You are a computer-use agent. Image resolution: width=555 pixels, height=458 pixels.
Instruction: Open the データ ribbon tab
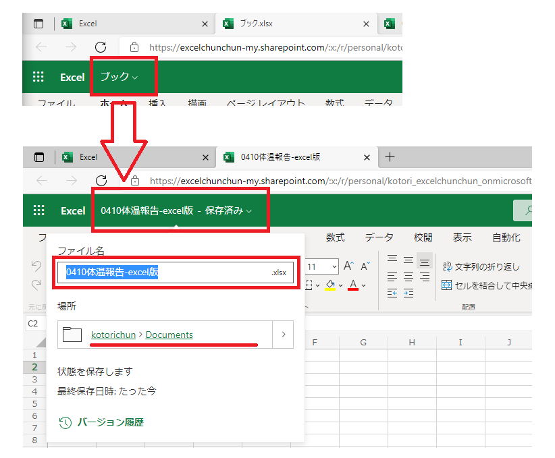click(x=379, y=237)
